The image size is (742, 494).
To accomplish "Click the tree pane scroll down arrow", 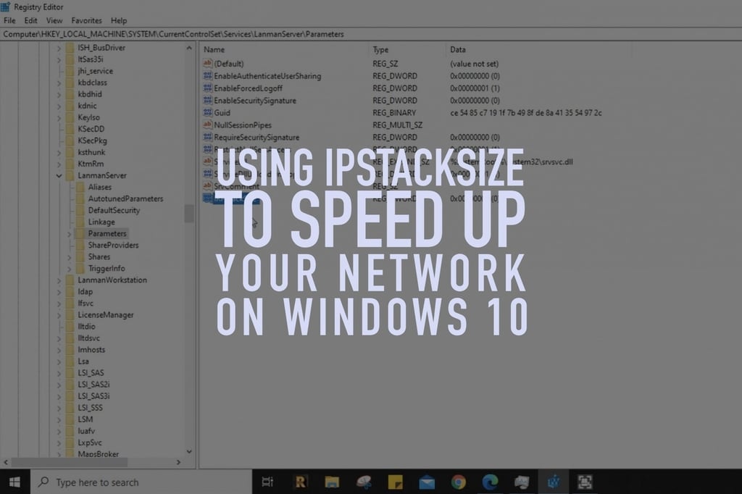I will [x=189, y=451].
